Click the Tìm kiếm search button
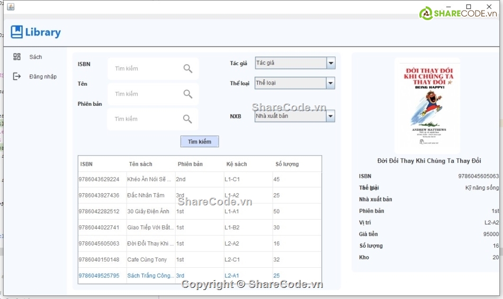The width and height of the screenshot is (503, 299). (x=200, y=141)
